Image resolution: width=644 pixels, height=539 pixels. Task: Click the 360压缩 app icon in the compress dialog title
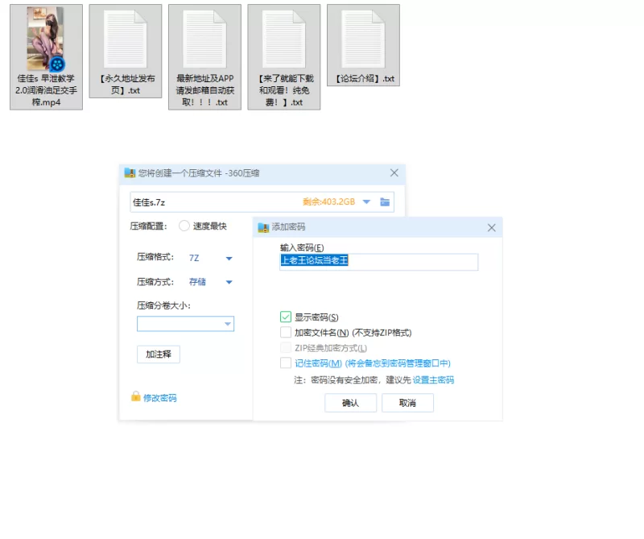(x=130, y=173)
